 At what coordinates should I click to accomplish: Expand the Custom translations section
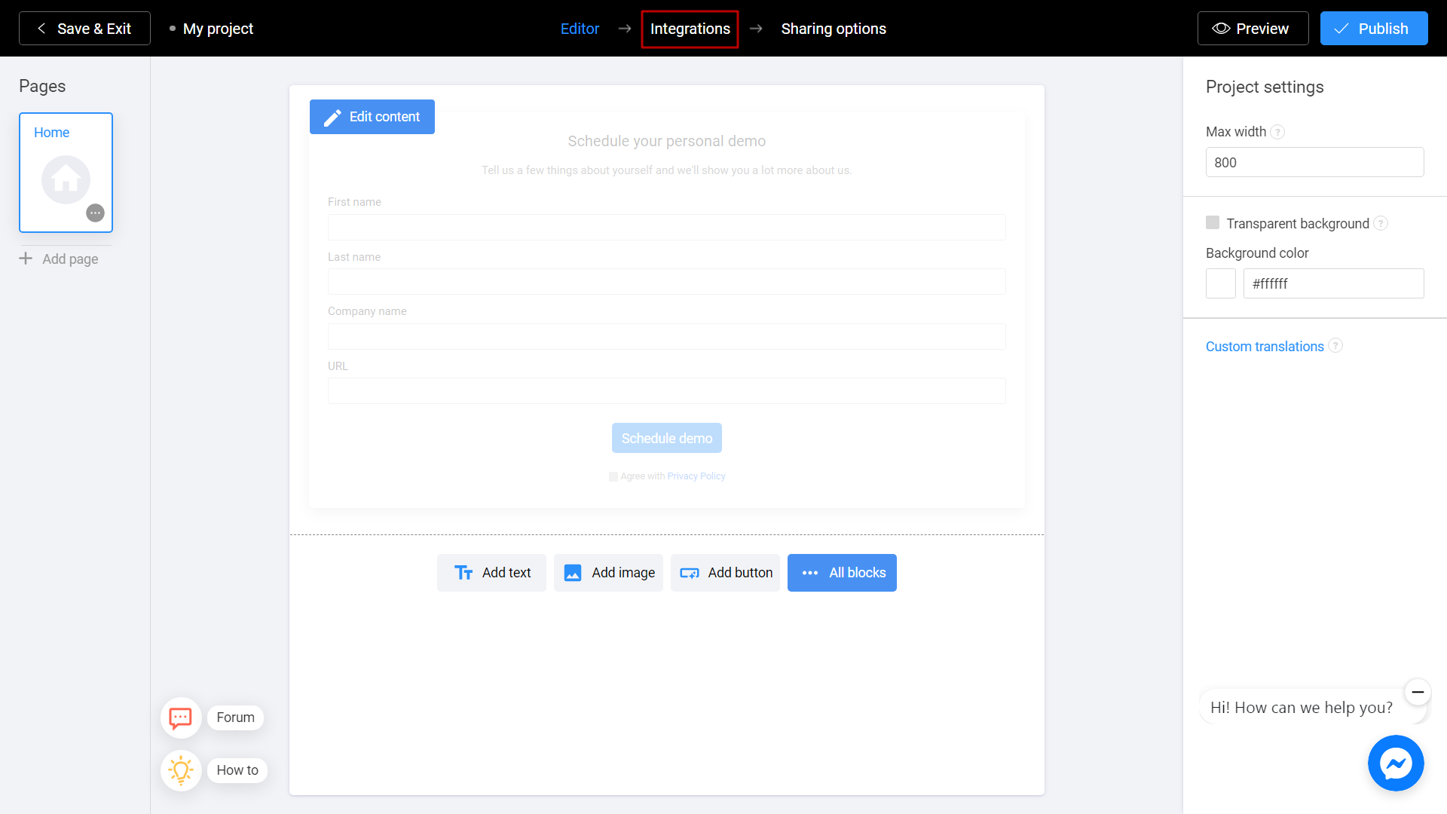pyautogui.click(x=1264, y=347)
